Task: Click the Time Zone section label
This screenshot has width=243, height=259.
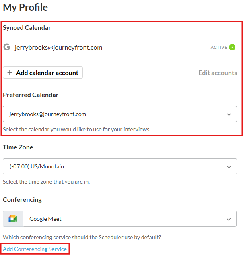Action: pos(18,147)
